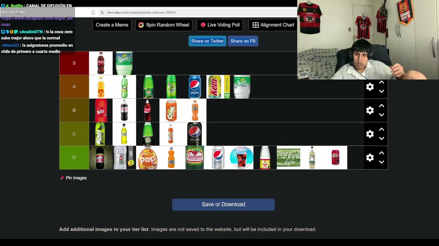The height and width of the screenshot is (246, 439).
Task: Select the green Coca-Cola Life image
Action: [288, 158]
